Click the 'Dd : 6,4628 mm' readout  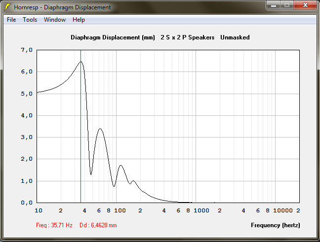pos(98,225)
